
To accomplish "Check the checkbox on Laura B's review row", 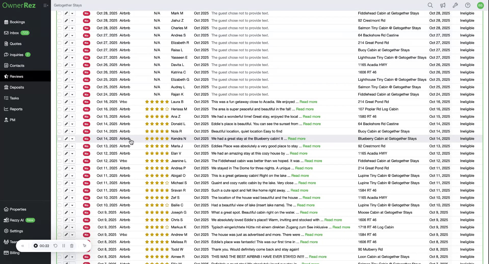I will (59, 102).
